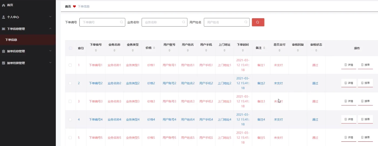Open the 个人中心 sidebar menu
The width and height of the screenshot is (378, 146).
point(28,17)
